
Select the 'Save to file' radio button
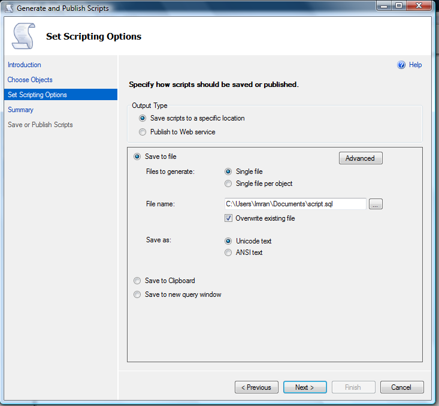[x=137, y=157]
